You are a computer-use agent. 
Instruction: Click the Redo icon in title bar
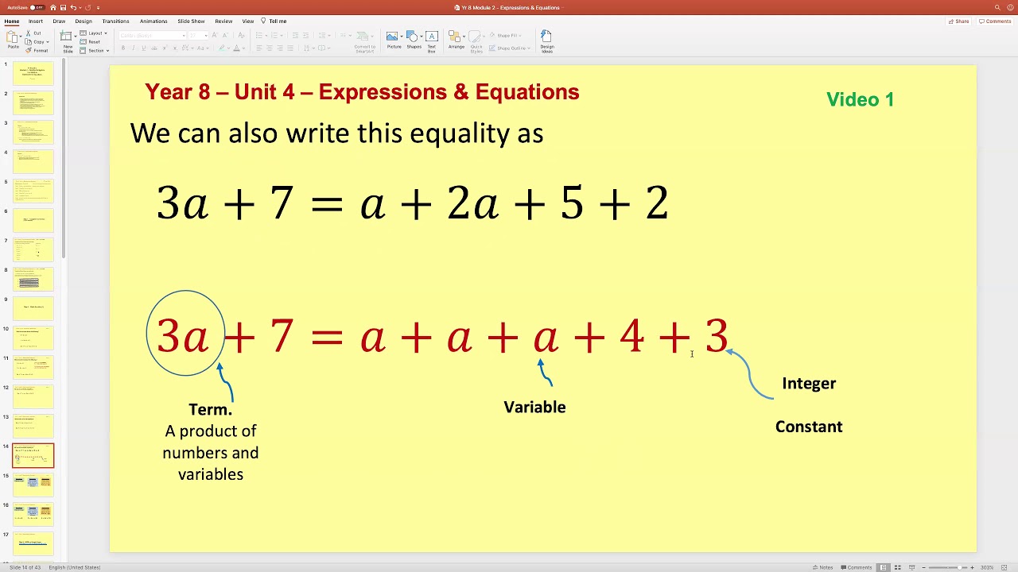coord(87,7)
